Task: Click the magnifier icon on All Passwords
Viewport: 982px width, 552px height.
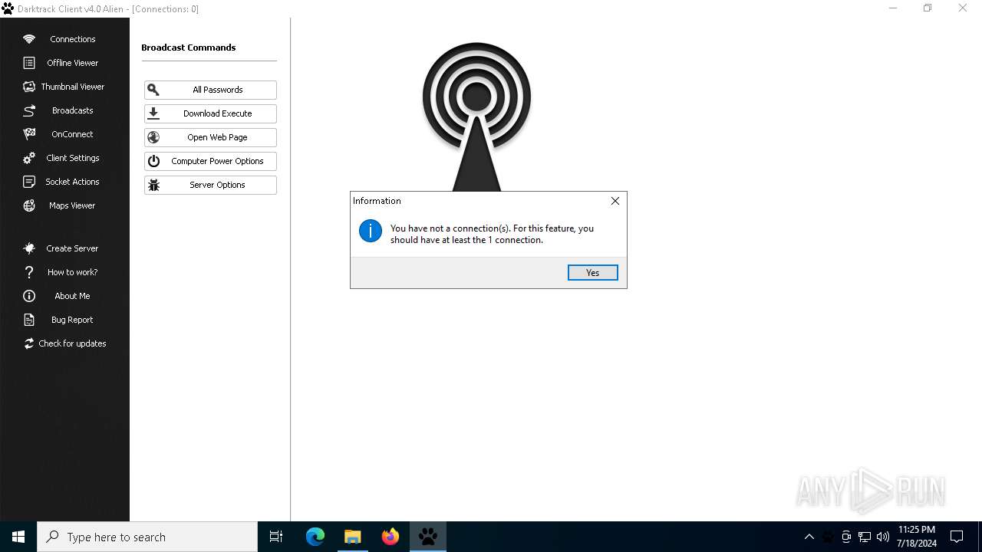Action: pyautogui.click(x=153, y=90)
